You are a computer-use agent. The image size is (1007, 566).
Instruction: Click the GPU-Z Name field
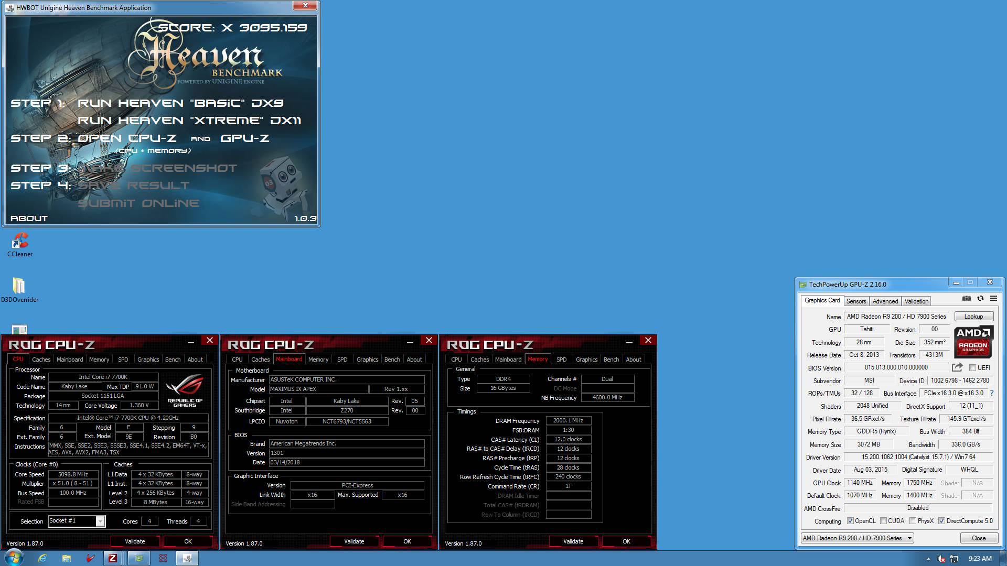click(897, 317)
